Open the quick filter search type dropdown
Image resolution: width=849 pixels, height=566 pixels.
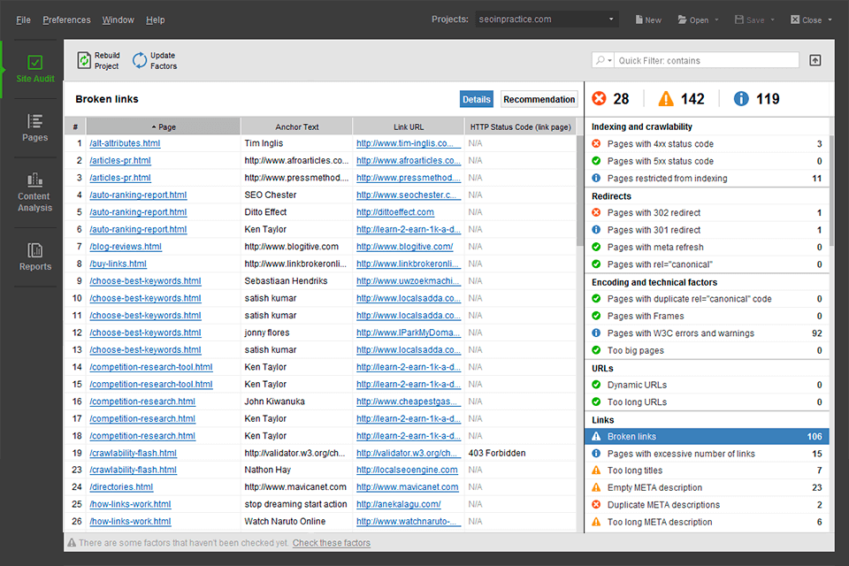603,60
